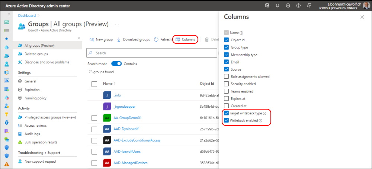Uncheck the Target writeback type checkbox
Image resolution: width=372 pixels, height=169 pixels.
coord(227,113)
